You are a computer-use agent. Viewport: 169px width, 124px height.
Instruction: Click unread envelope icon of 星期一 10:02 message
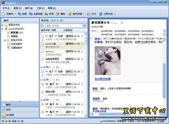point(43,112)
